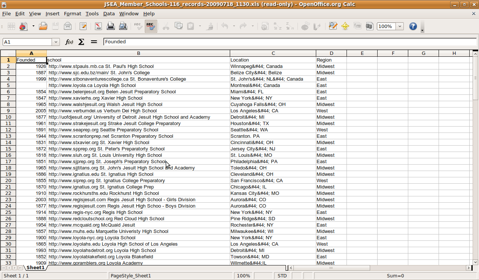
Task: Click the Name Box showing A1
Action: pos(28,42)
